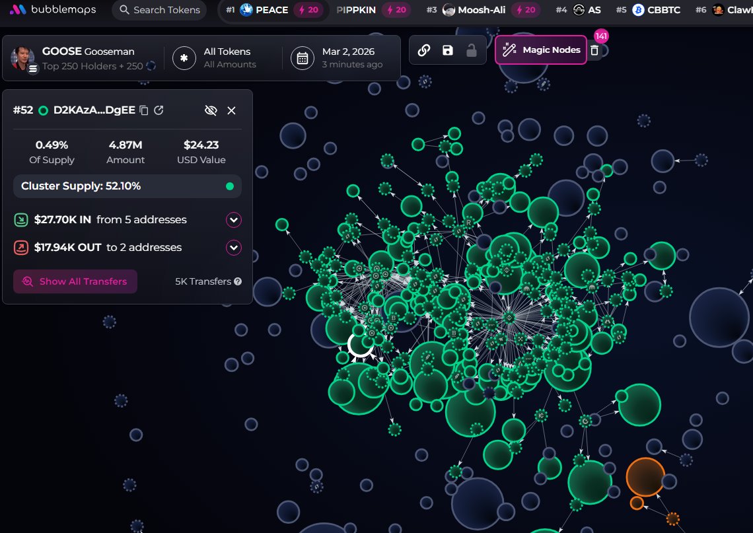Click the lightning 20 badge beside PEACE
The image size is (753, 533).
(308, 10)
